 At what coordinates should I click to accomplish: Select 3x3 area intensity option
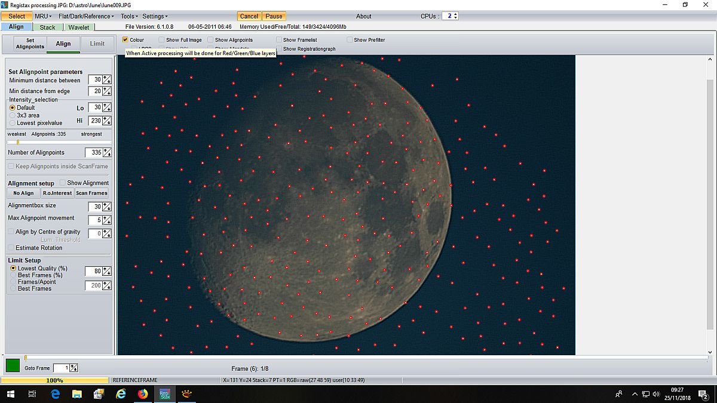pyautogui.click(x=13, y=115)
